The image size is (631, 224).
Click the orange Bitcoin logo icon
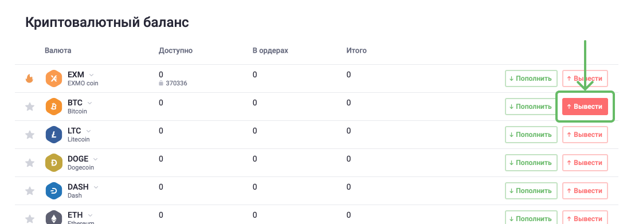(54, 107)
